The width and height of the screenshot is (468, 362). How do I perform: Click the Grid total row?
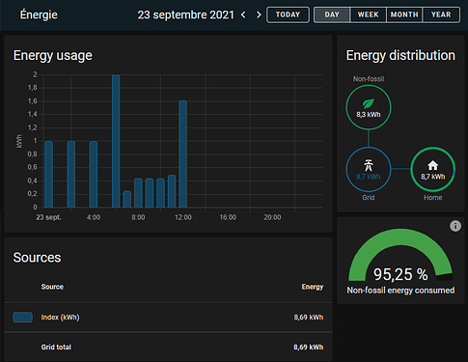point(168,348)
